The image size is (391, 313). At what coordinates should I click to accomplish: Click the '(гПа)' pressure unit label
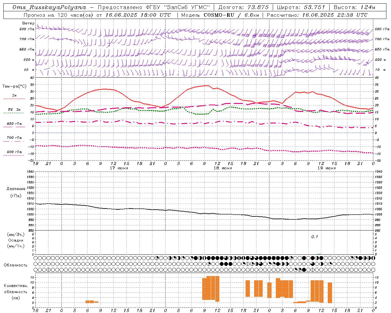(16, 196)
